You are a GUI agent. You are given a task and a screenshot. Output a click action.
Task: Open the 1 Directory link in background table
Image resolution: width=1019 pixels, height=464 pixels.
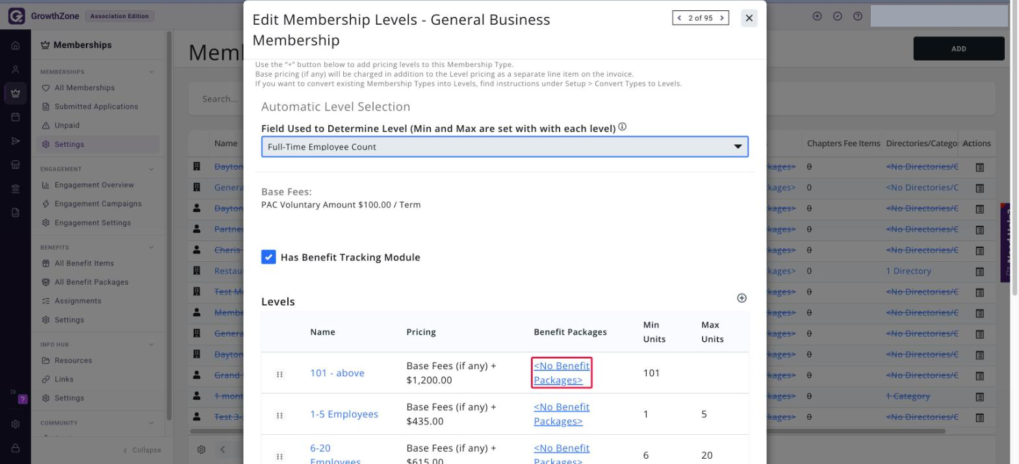pos(909,271)
